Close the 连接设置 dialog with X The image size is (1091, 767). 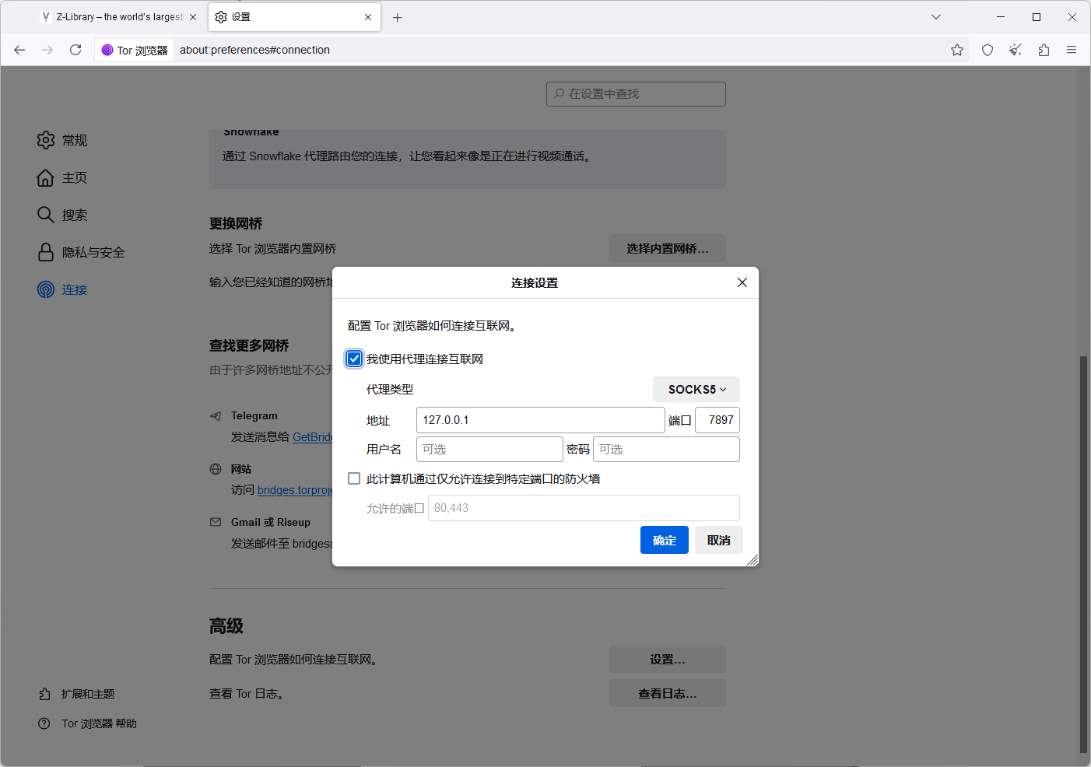[x=742, y=282]
